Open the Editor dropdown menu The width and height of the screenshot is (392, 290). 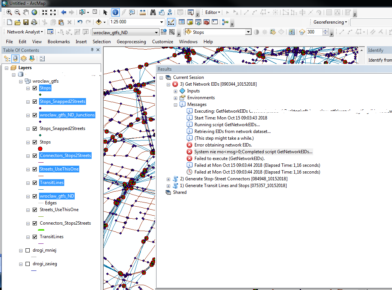[x=213, y=12]
